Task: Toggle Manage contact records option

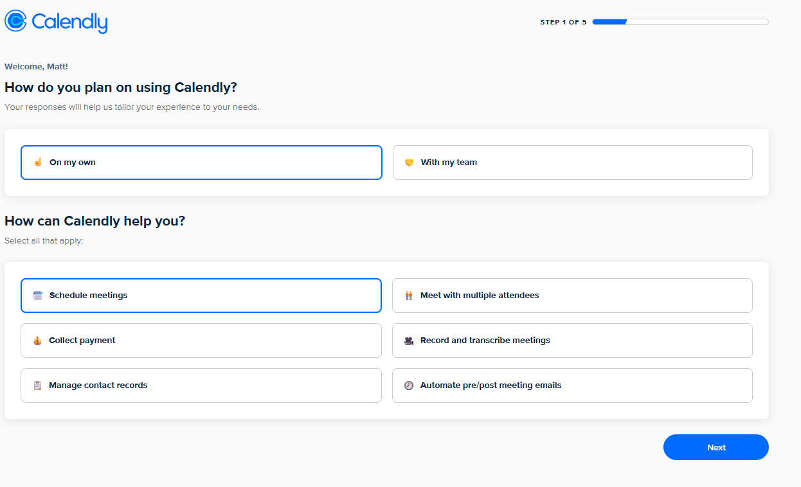Action: [201, 385]
